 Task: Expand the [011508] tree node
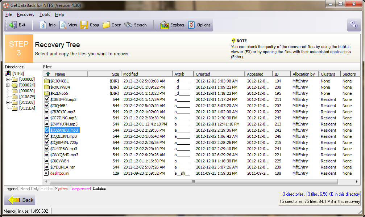8,102
